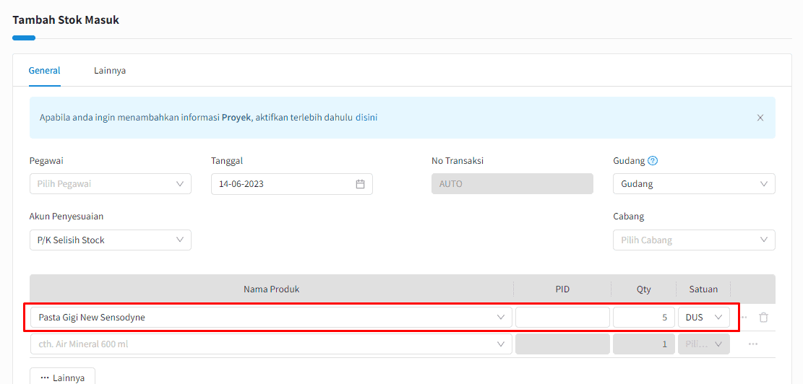Open more options for the empty second row

coord(753,344)
